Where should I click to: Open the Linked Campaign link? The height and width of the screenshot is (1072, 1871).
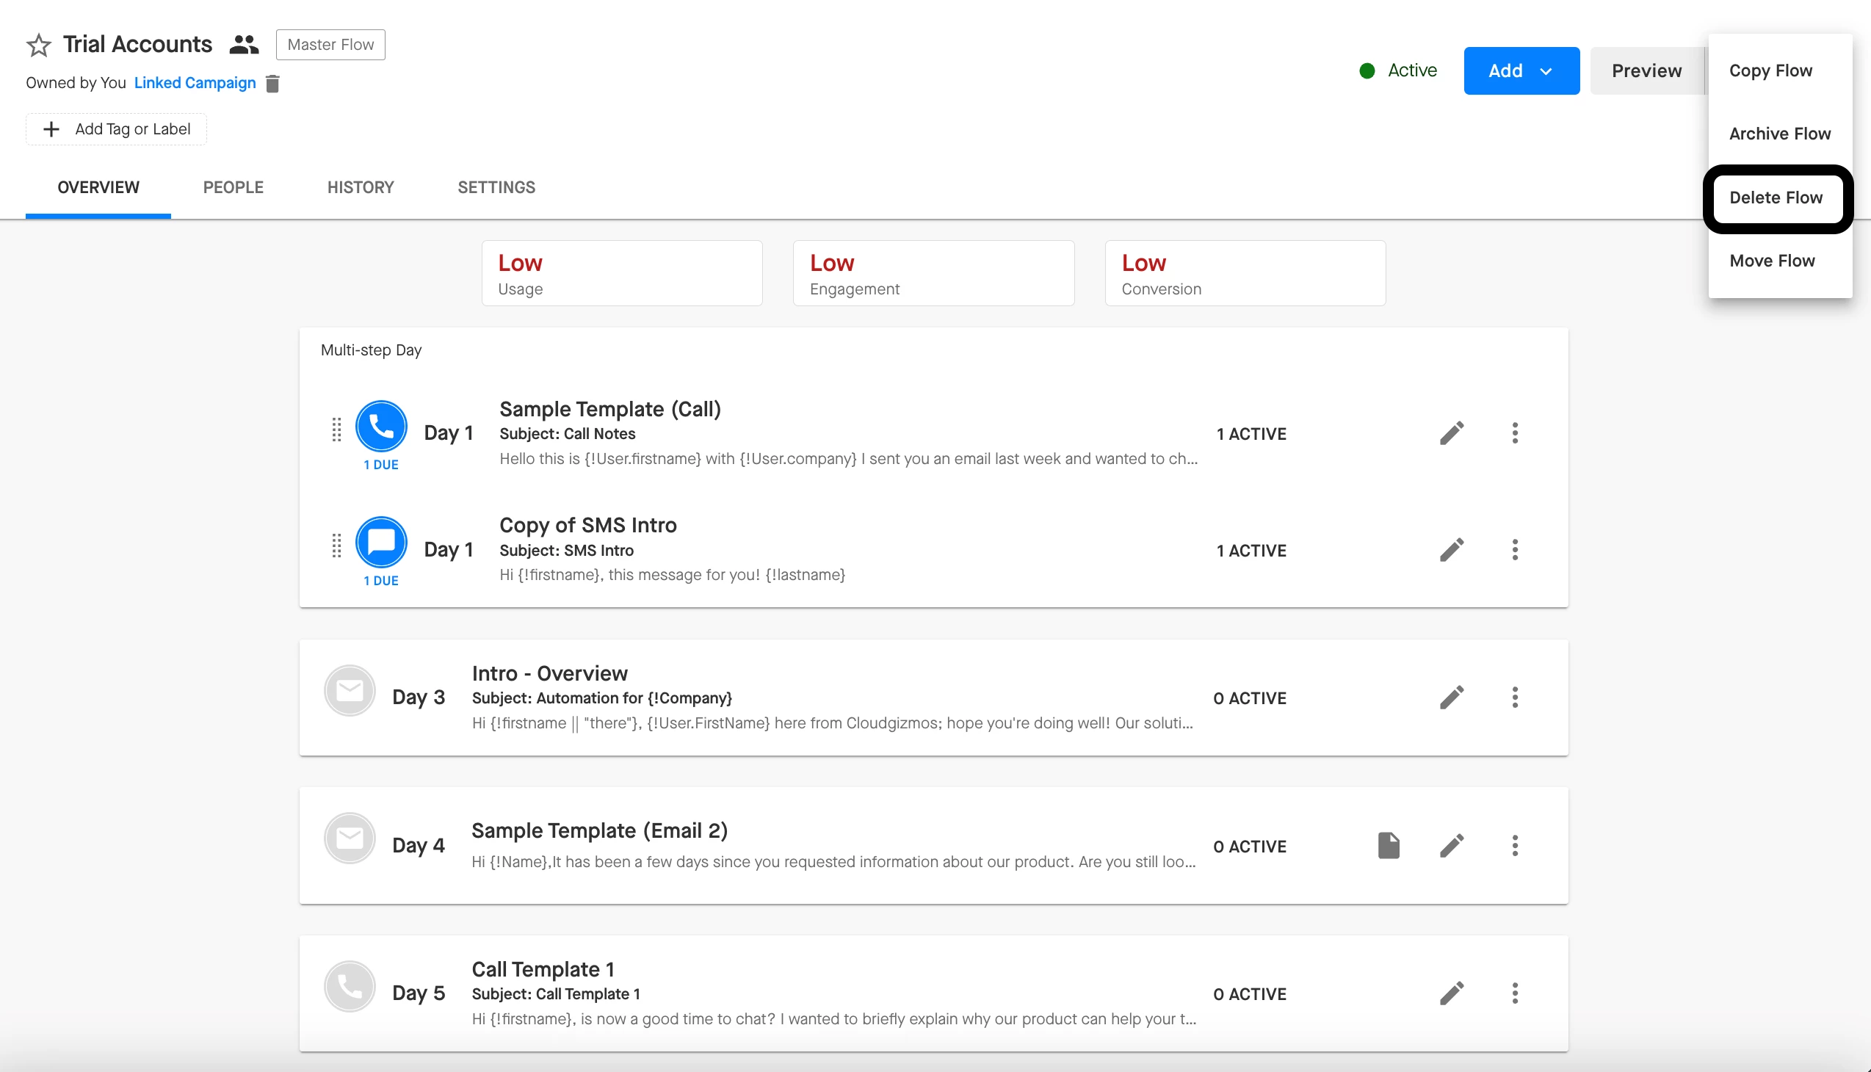point(195,82)
